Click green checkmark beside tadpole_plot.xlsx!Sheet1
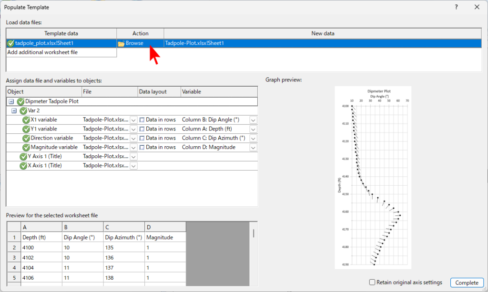488x292 pixels. [11, 43]
